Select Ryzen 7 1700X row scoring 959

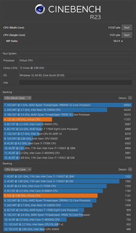68,210
